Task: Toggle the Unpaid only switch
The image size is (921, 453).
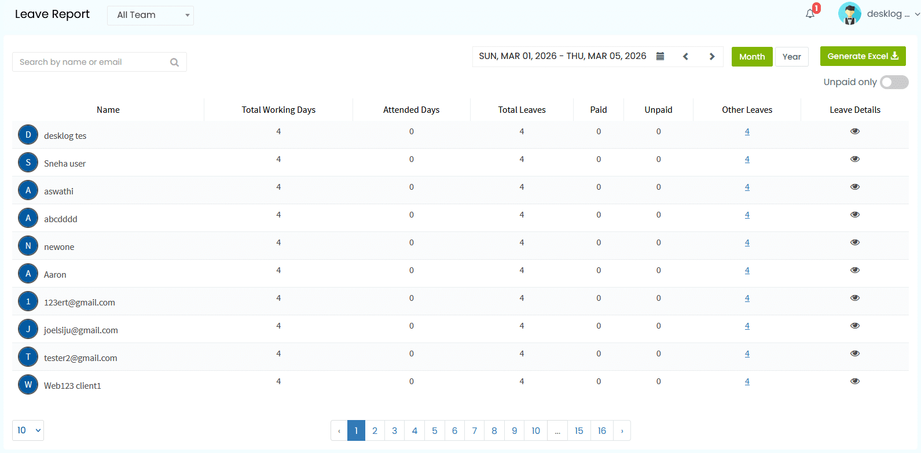Action: point(894,82)
